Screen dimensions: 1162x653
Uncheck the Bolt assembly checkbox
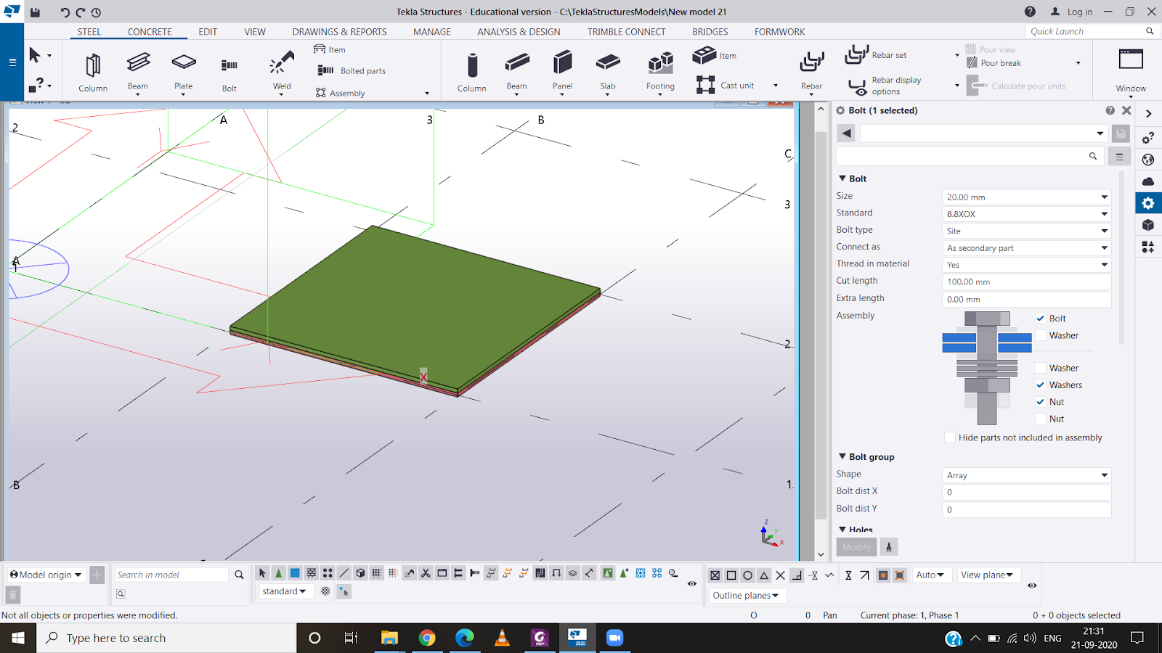click(1041, 319)
